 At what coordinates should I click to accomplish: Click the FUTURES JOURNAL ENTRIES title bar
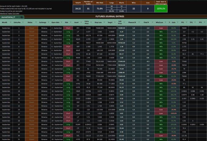pyautogui.click(x=110, y=16)
